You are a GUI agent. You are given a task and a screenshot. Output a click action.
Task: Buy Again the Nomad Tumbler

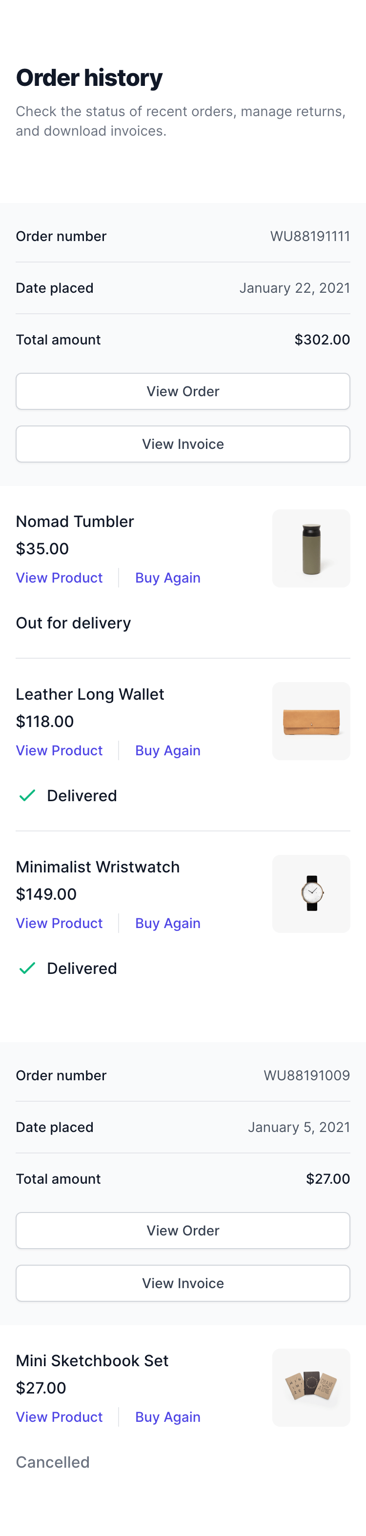[167, 578]
